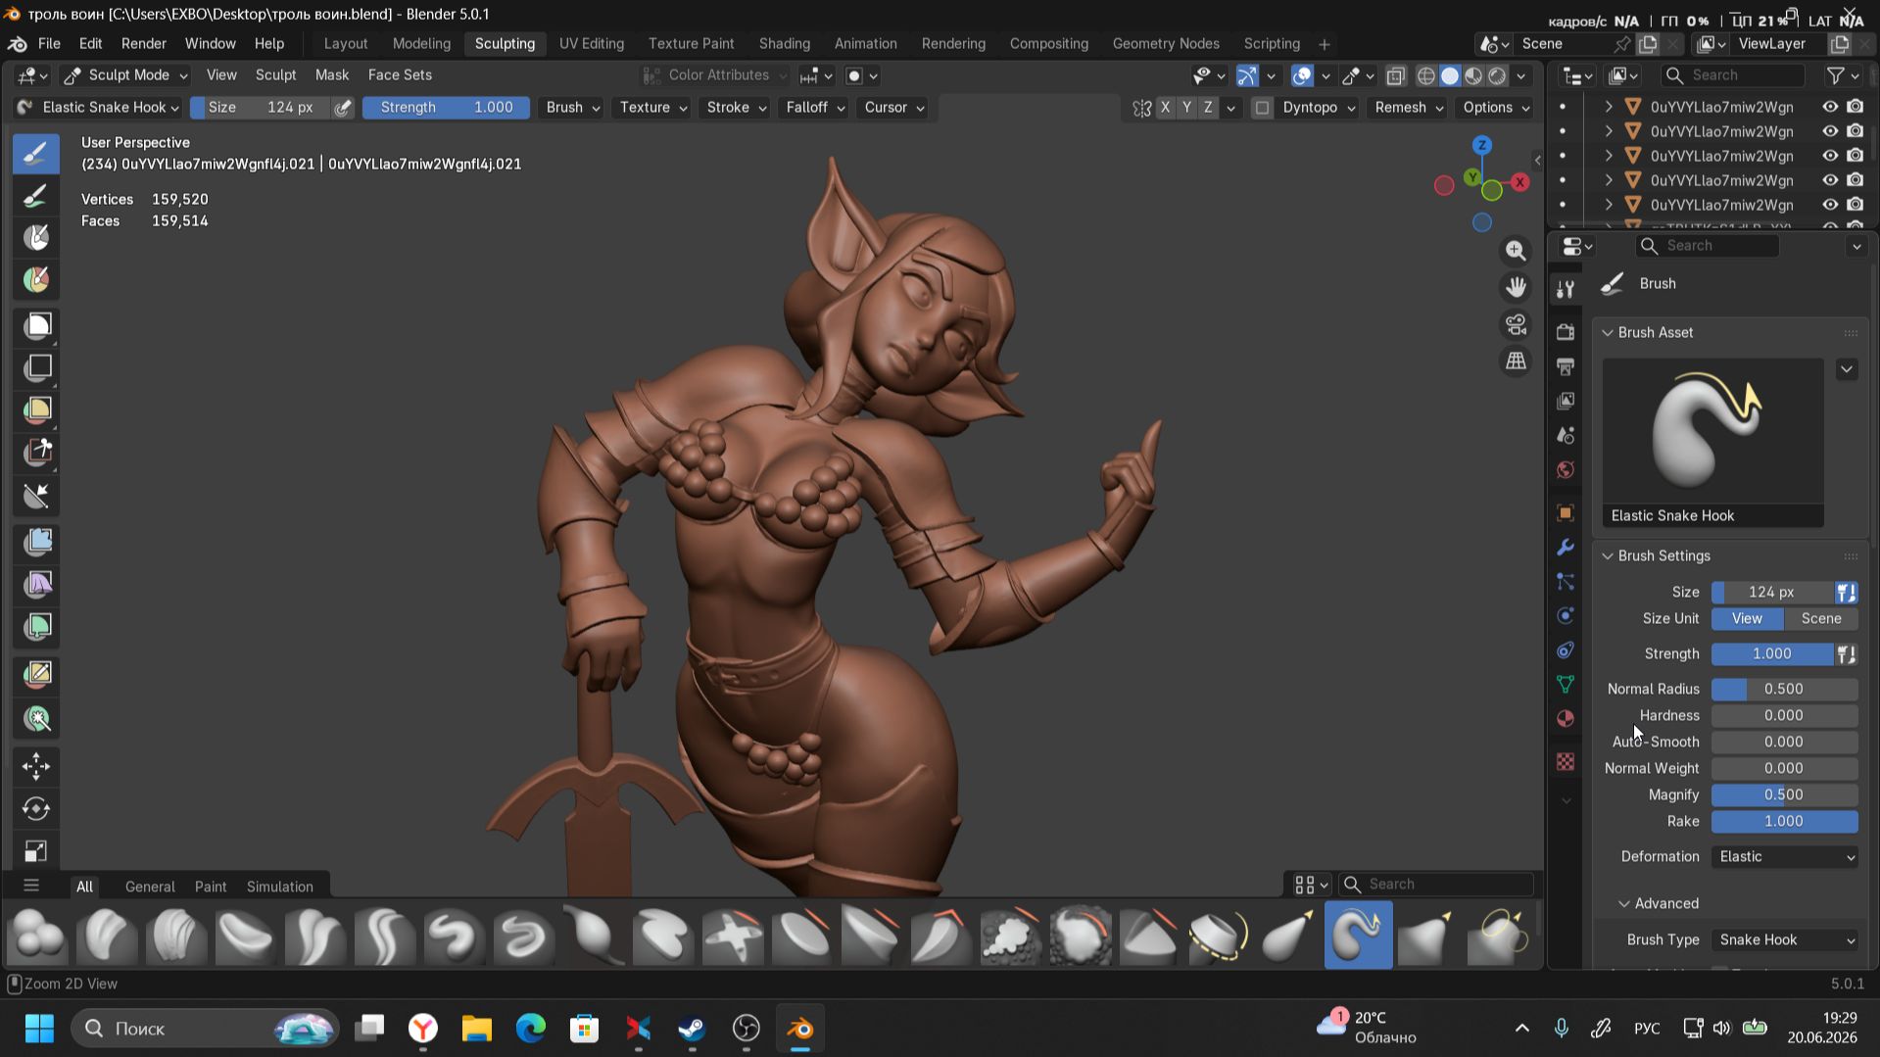The width and height of the screenshot is (1880, 1057).
Task: Open the Object Data properties tab
Action: click(1566, 684)
